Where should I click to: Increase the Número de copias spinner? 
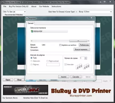(86, 58)
